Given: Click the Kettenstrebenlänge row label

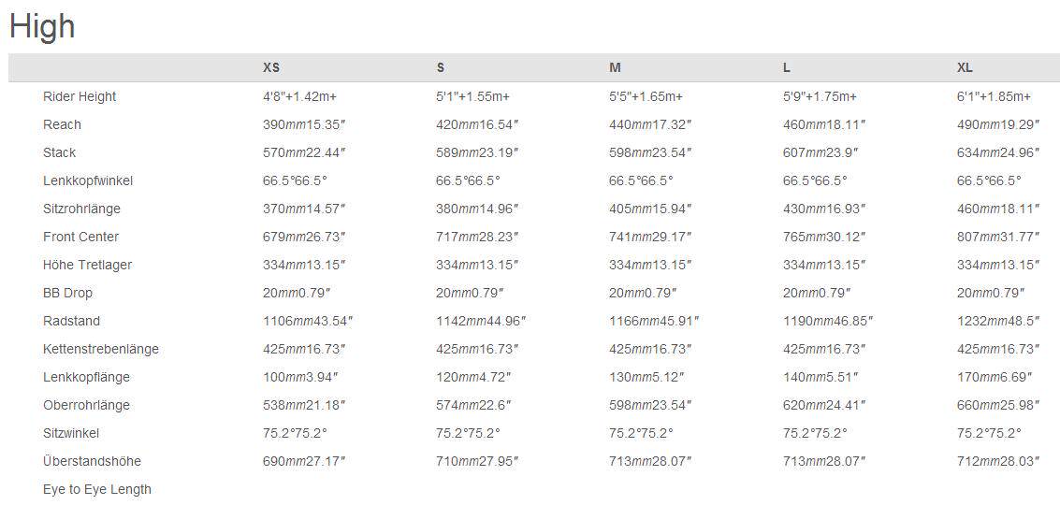Looking at the screenshot, I should 101,349.
